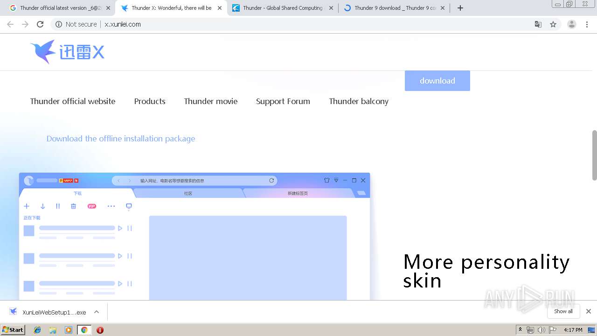Open File Explorer from the taskbar
Image resolution: width=597 pixels, height=336 pixels.
[x=53, y=330]
